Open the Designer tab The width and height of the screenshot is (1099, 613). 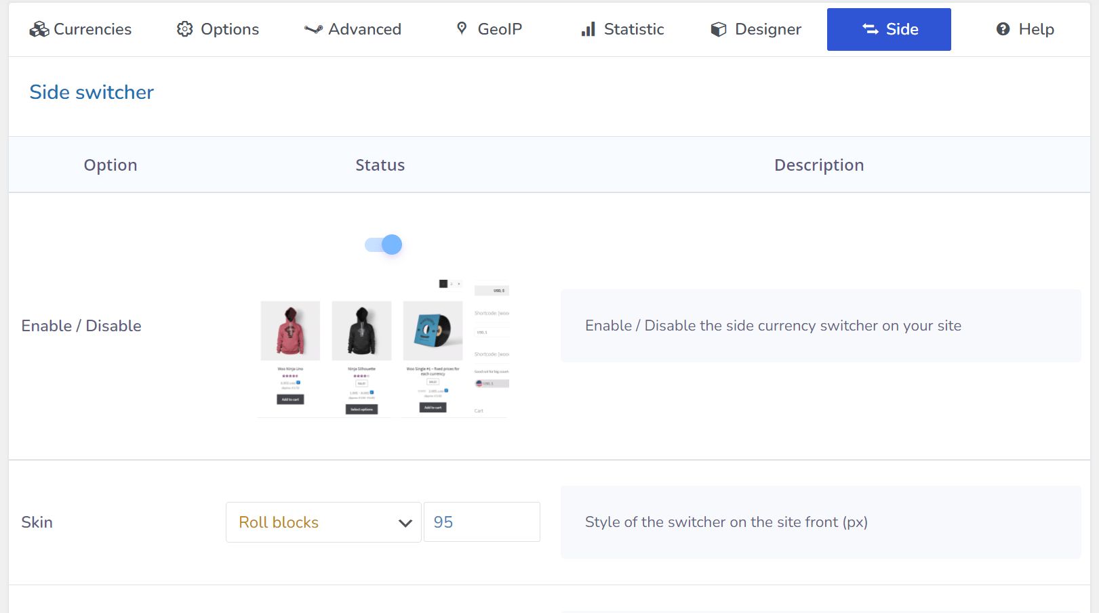(x=767, y=29)
